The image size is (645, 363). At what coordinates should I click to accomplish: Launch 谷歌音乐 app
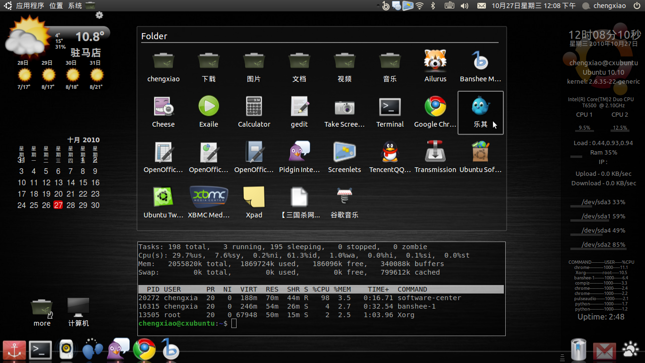tap(345, 203)
